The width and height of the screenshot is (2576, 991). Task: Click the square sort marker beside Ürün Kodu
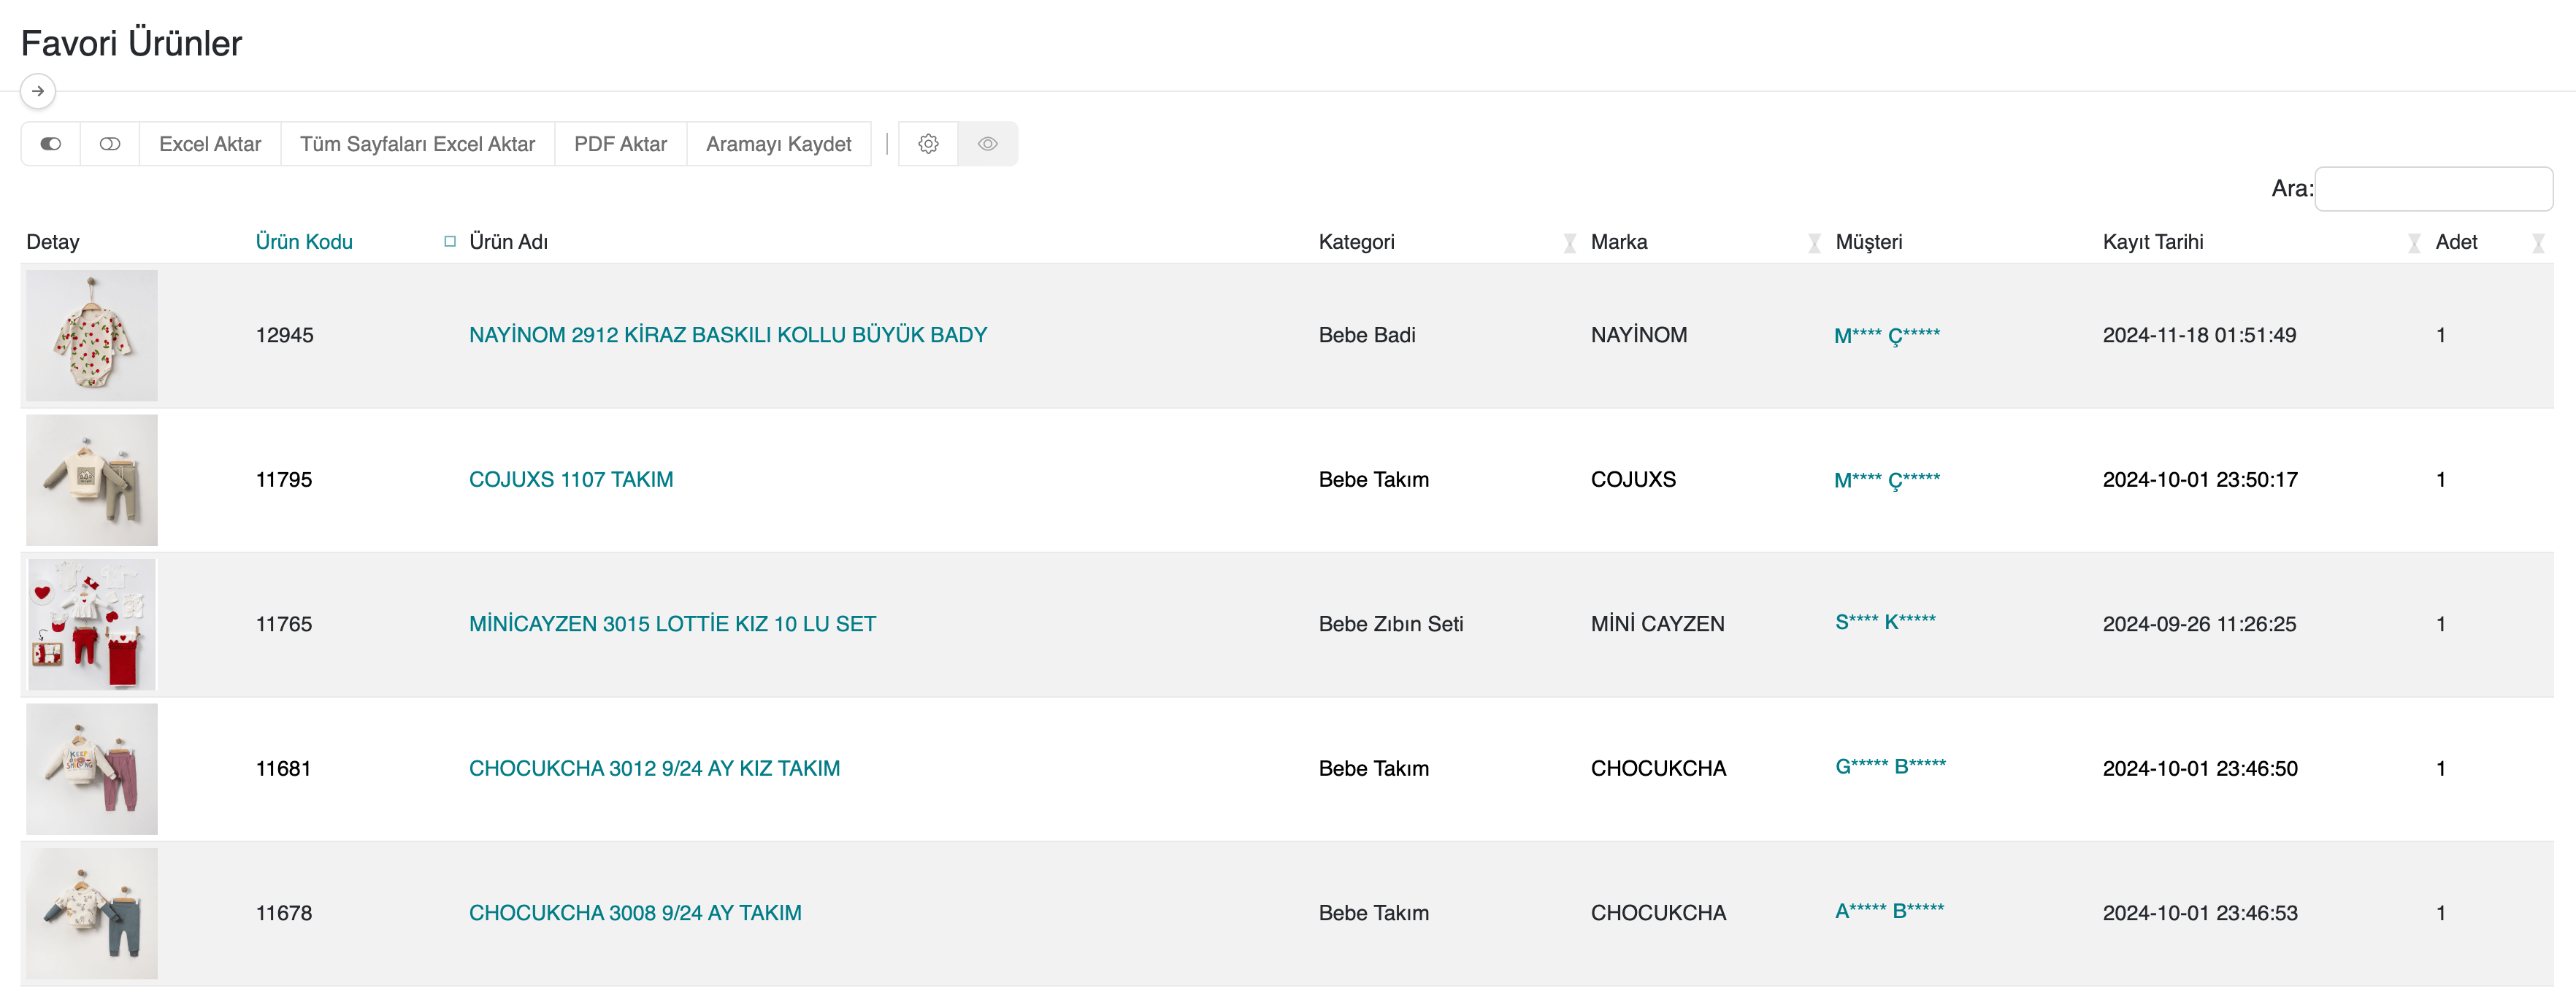click(x=450, y=242)
